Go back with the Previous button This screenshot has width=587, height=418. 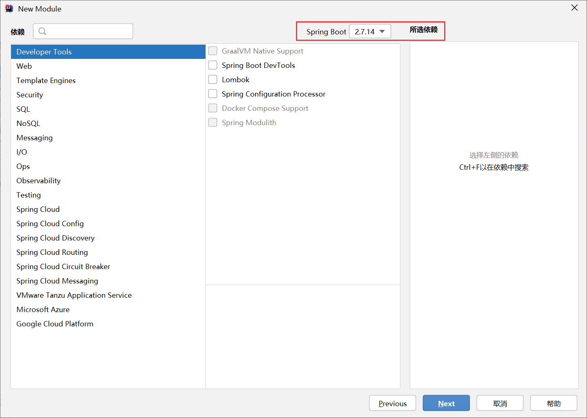(x=393, y=403)
